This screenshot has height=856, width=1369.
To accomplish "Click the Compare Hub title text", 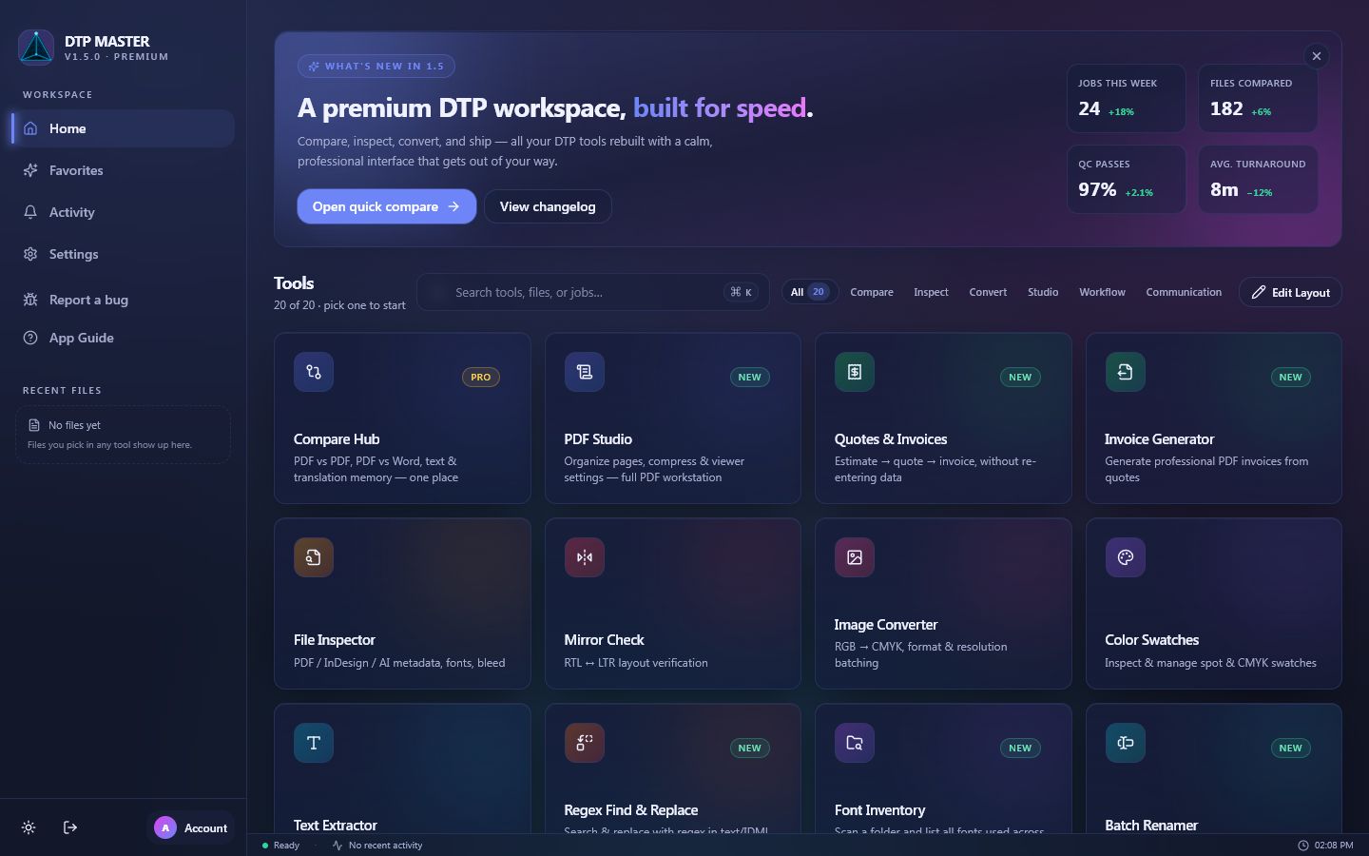I will [x=337, y=438].
